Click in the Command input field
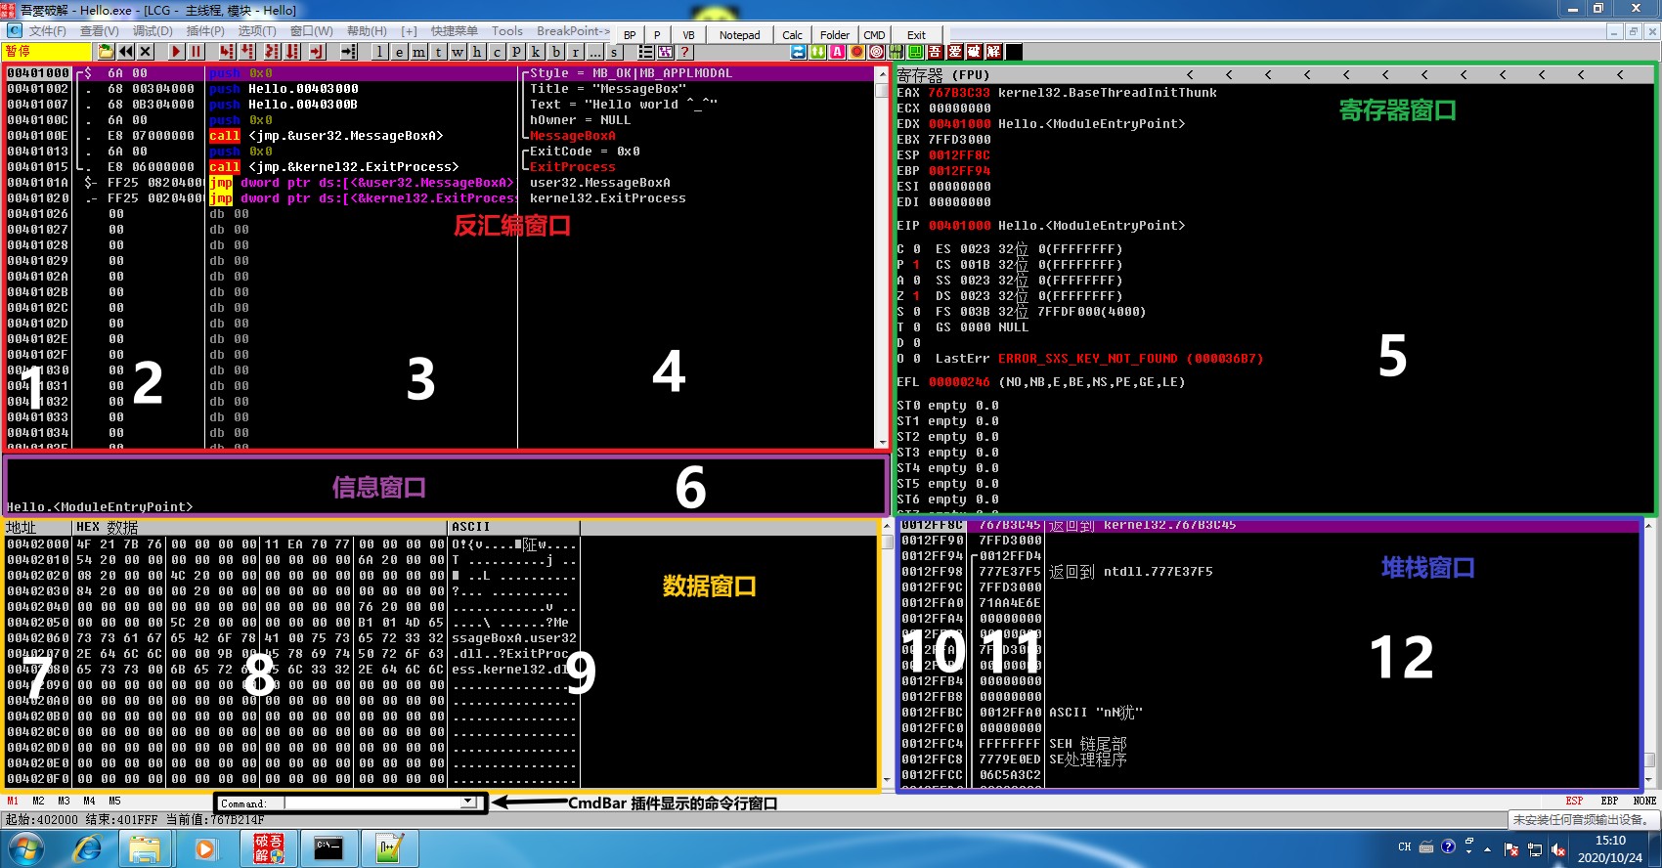The width and height of the screenshot is (1662, 868). click(x=372, y=803)
